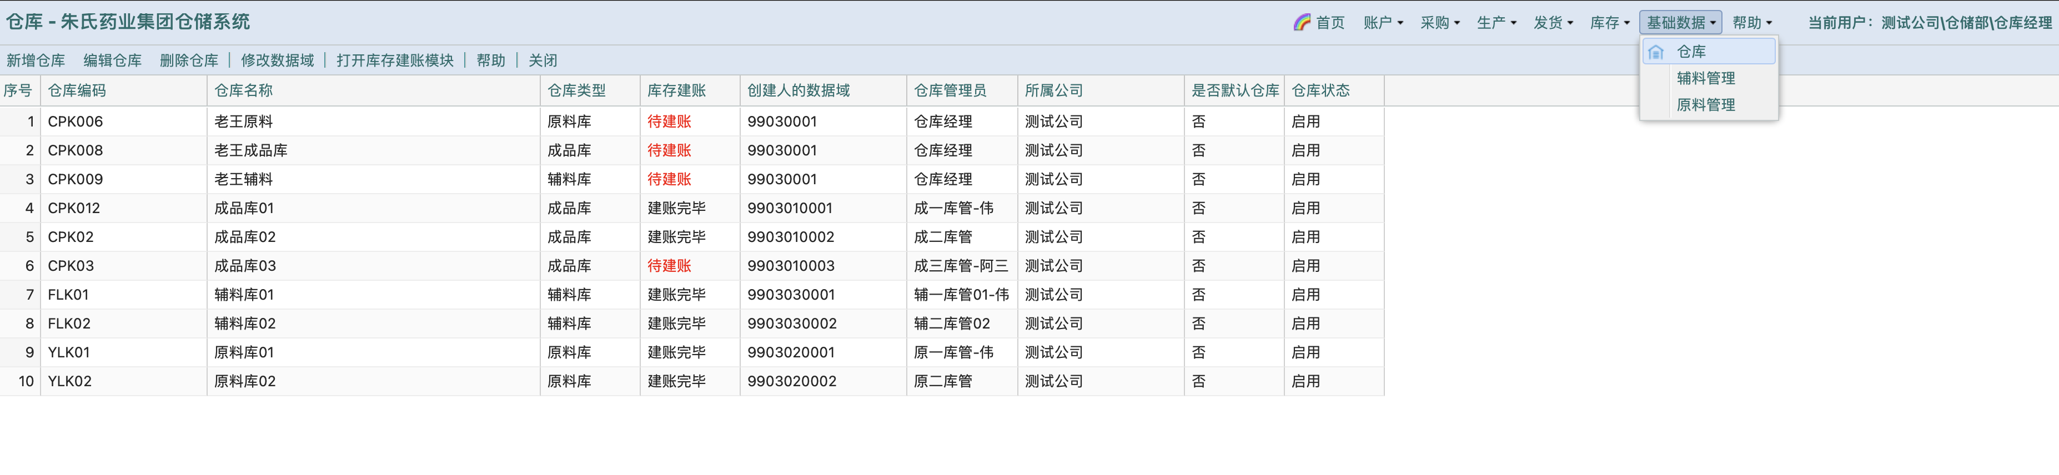
Task: Open 打开库存建账模块 from toolbar
Action: [395, 60]
